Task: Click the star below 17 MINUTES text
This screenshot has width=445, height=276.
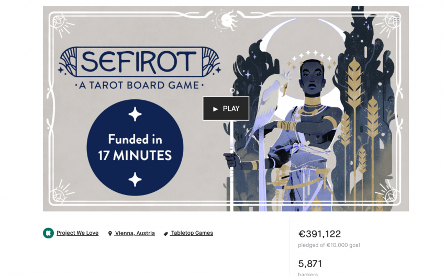Action: coord(135,179)
